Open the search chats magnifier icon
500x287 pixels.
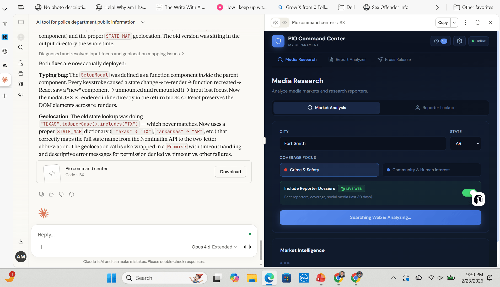(21, 47)
